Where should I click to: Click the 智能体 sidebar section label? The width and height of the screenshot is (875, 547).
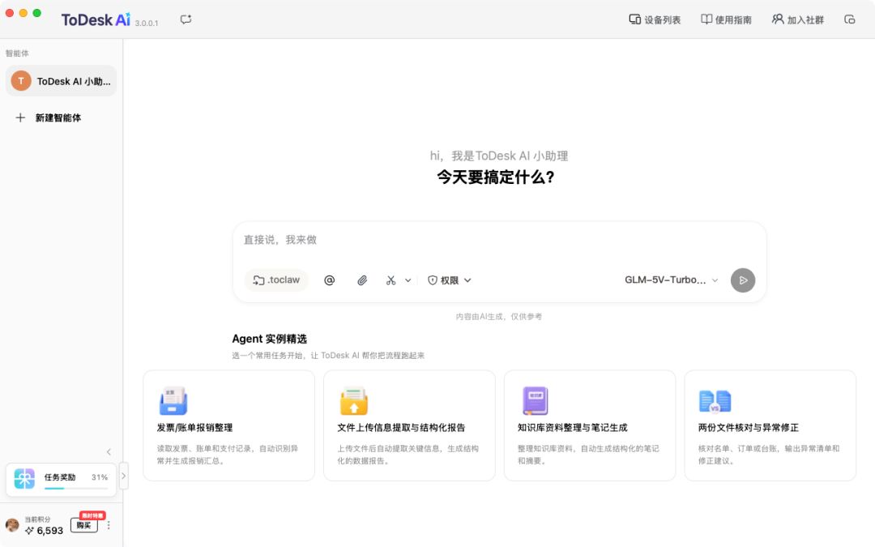click(17, 53)
